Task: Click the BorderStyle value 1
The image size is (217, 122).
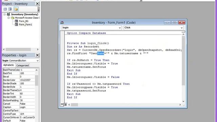Action: click(27, 87)
